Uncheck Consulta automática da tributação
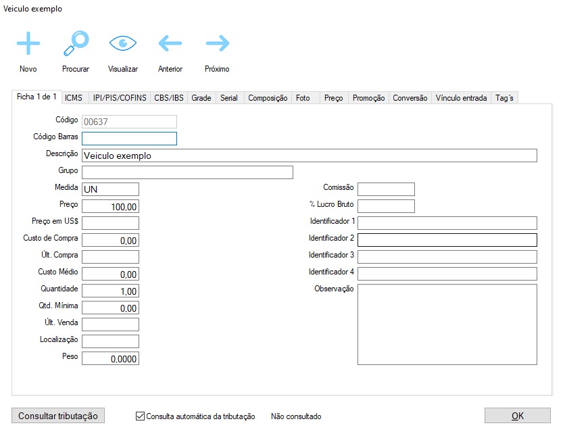565x434 pixels. click(x=141, y=416)
